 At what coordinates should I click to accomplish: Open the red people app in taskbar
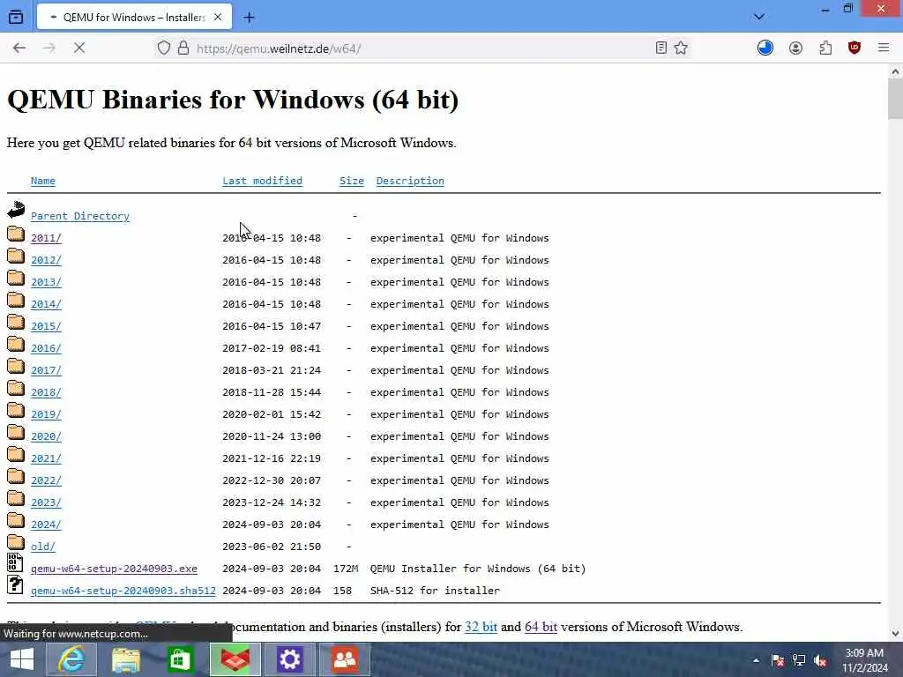[345, 659]
